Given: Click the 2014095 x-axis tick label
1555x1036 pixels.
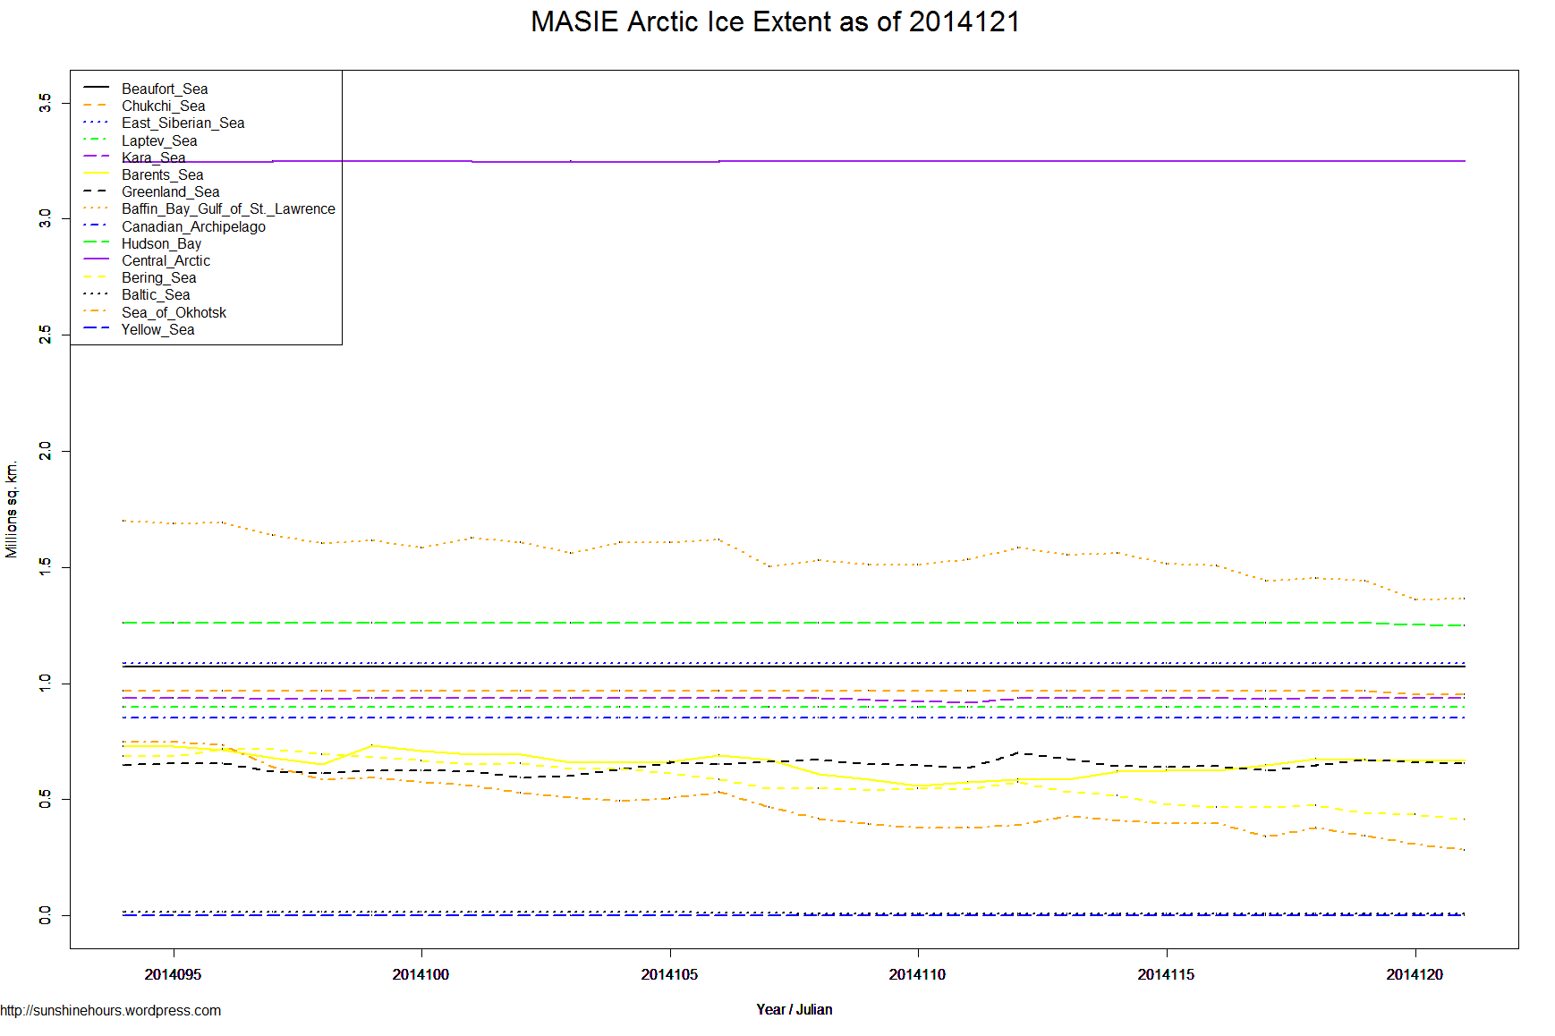Looking at the screenshot, I should click(x=173, y=974).
